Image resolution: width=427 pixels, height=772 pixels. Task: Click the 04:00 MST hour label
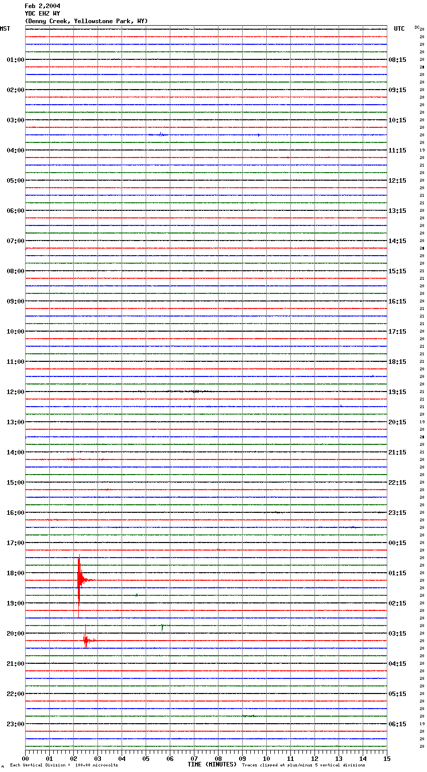click(x=15, y=150)
